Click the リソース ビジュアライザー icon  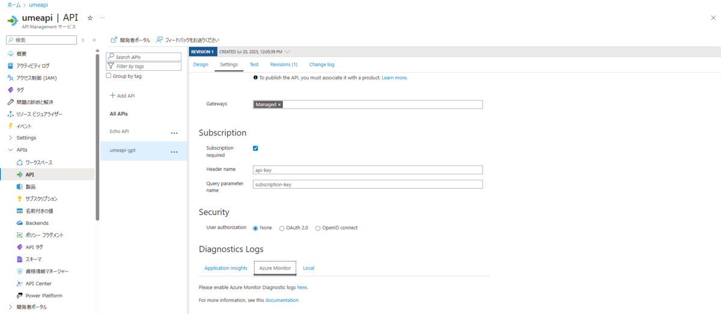(x=10, y=114)
